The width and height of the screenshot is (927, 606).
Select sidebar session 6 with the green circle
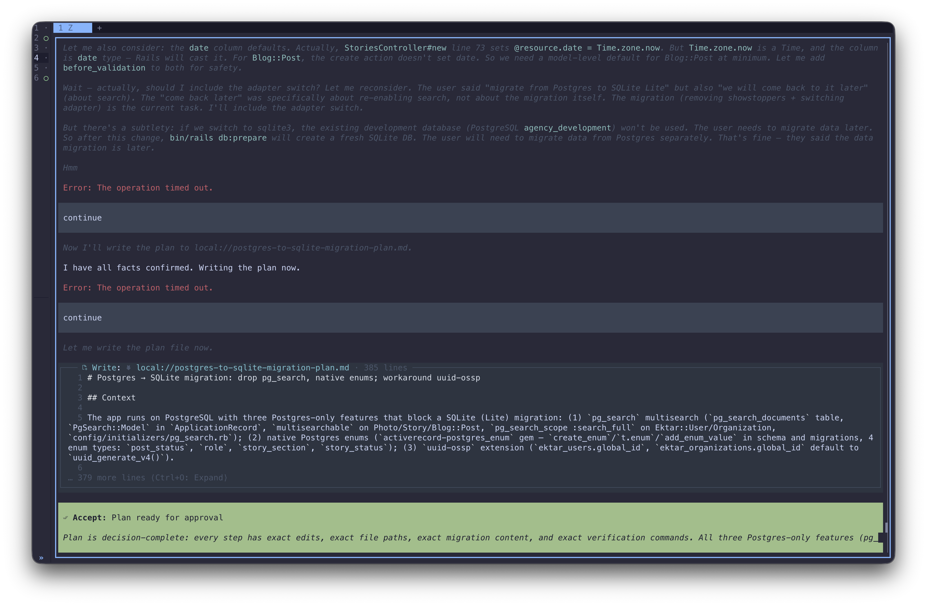pyautogui.click(x=41, y=78)
